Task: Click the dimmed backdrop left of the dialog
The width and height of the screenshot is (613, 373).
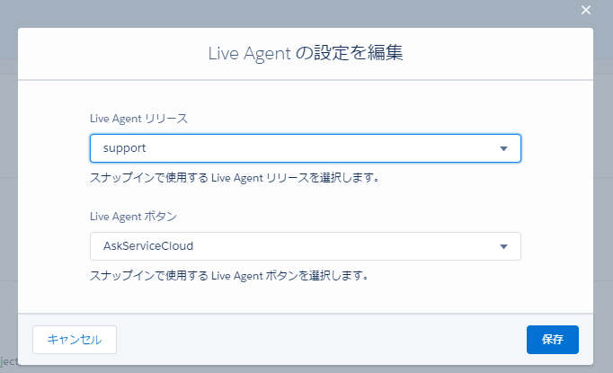Action: click(x=8, y=198)
